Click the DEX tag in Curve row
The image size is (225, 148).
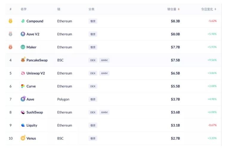pyautogui.click(x=93, y=86)
